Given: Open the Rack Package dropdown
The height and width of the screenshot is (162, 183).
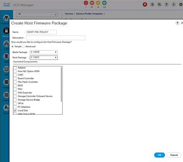Looking at the screenshot, I should pos(44,57).
